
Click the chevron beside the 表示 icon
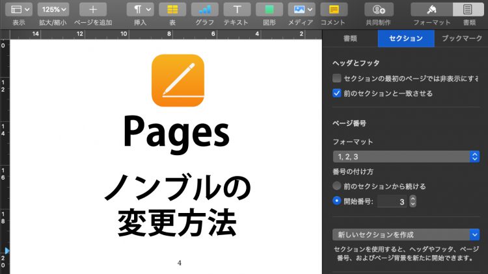click(27, 10)
